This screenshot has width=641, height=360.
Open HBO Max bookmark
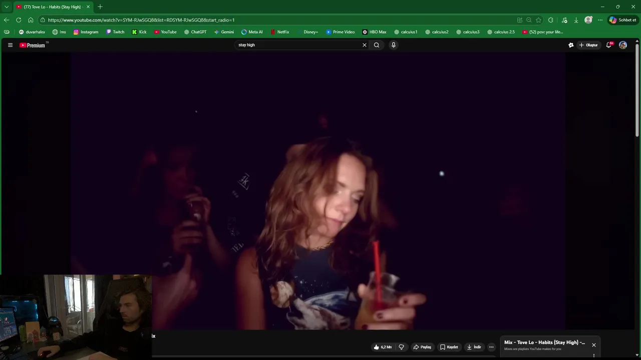pyautogui.click(x=375, y=32)
